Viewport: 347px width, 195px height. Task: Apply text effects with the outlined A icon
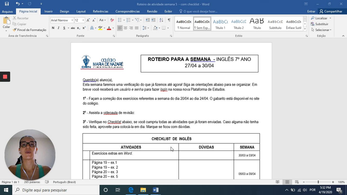92,28
